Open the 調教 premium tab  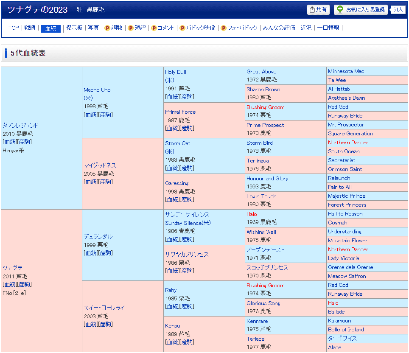pyautogui.click(x=117, y=28)
